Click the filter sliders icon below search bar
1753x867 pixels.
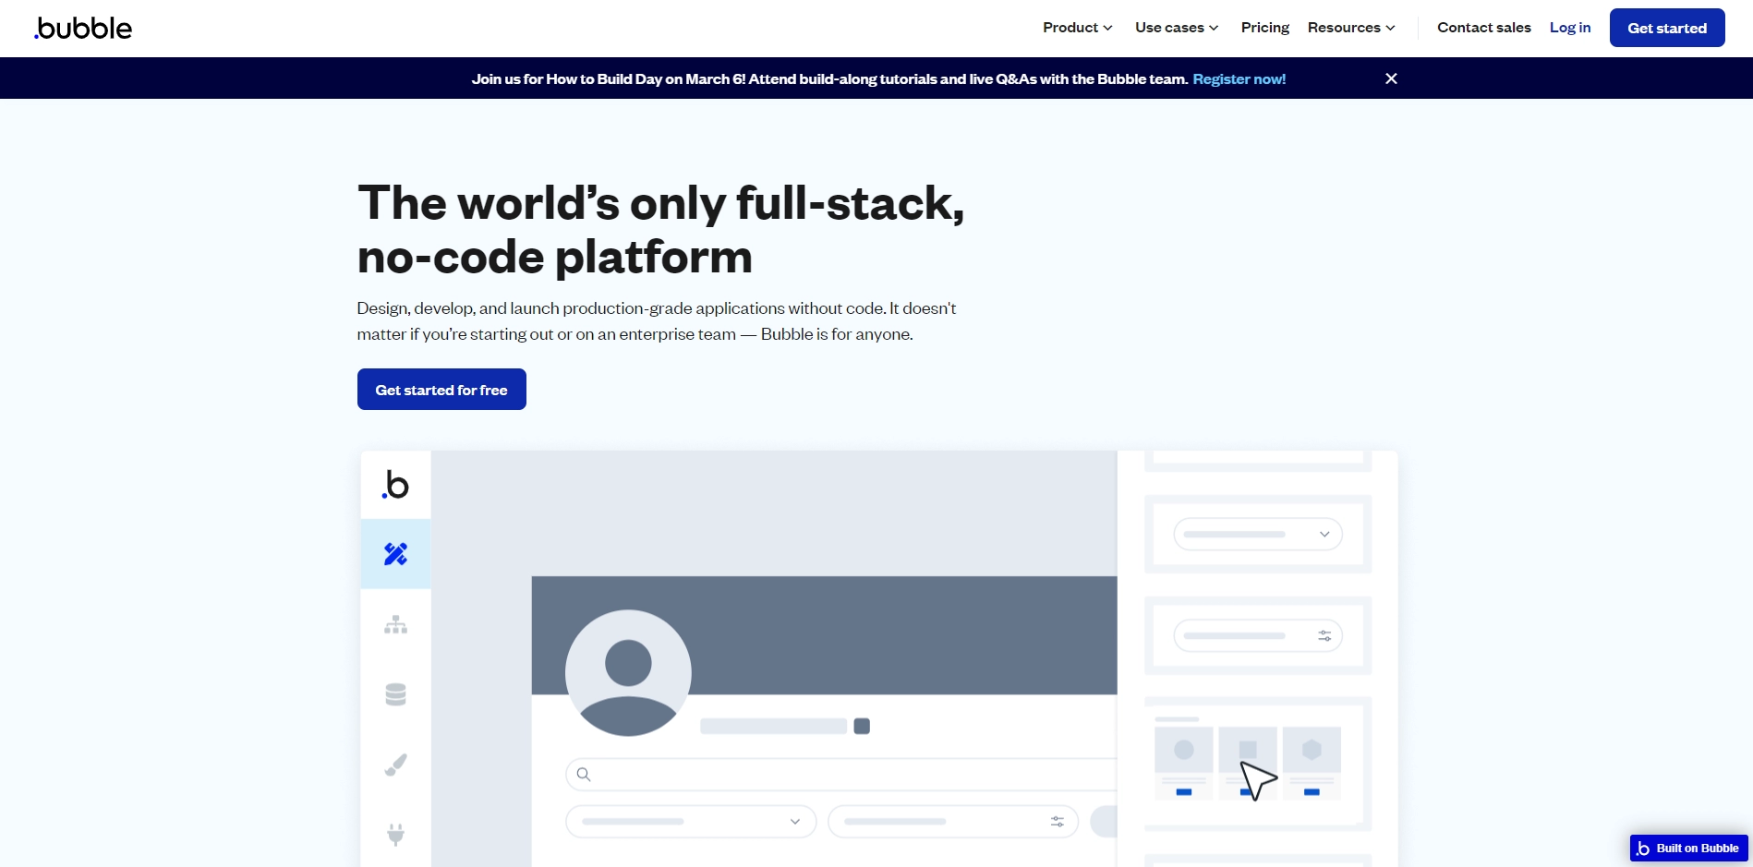(x=1058, y=822)
